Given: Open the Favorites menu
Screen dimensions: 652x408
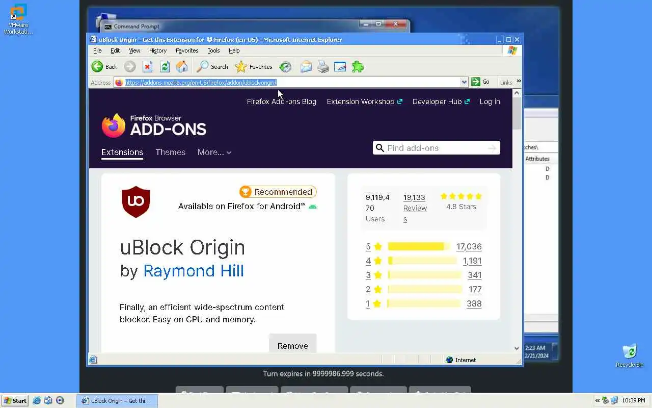Looking at the screenshot, I should pos(187,50).
